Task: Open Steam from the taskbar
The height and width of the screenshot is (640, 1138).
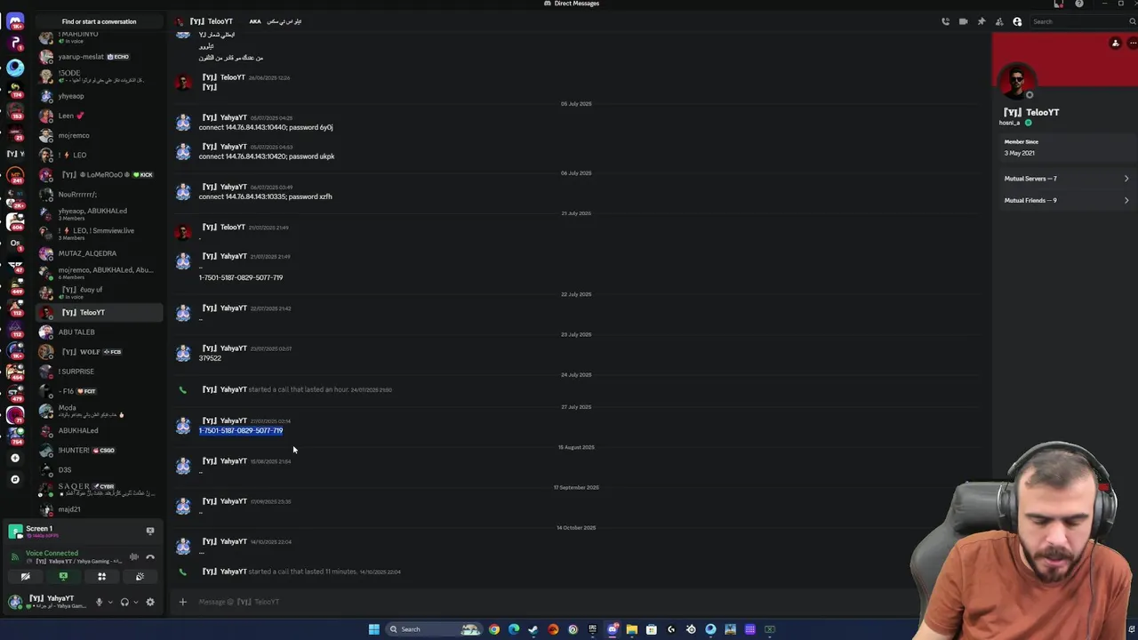Action: [533, 629]
